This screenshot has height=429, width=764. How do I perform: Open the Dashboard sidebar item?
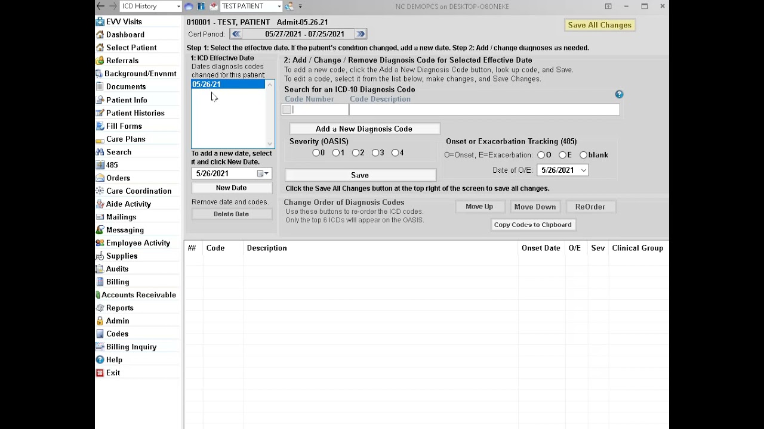coord(125,35)
